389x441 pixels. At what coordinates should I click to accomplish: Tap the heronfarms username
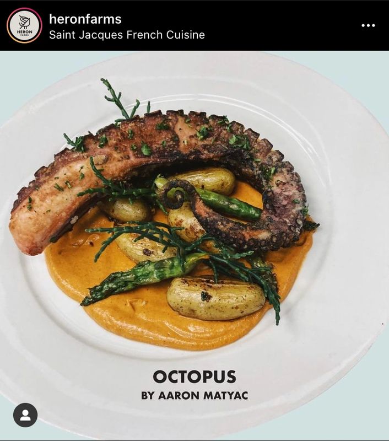coord(85,19)
